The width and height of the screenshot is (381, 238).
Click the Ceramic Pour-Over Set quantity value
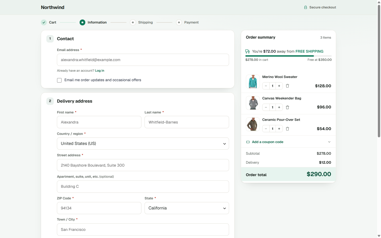(273, 129)
